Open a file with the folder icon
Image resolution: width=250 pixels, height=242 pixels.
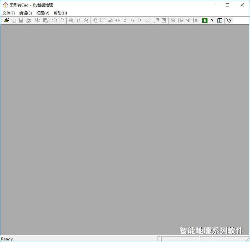pos(6,20)
